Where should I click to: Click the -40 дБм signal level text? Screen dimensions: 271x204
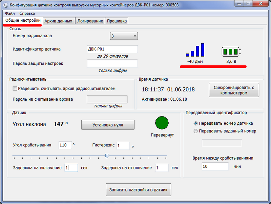pyautogui.click(x=195, y=62)
